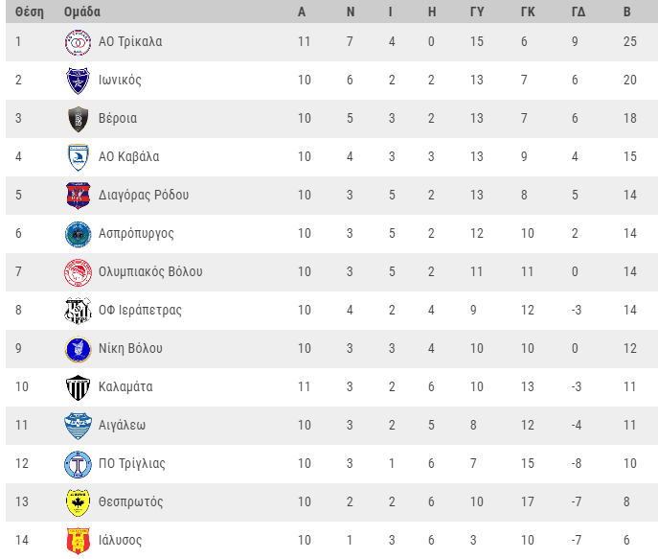
Task: Open the Ιάλυσος team name link
Action: coord(120,540)
